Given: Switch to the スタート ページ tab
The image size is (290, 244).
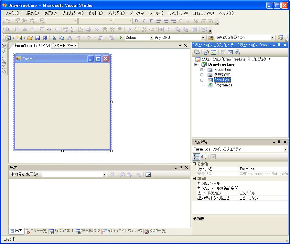Looking at the screenshot, I should click(x=65, y=46).
